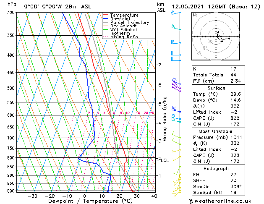The height and width of the screenshot is (204, 264).
Task: Click the cyan wind barb near 350 hPa
Action: click(176, 27)
